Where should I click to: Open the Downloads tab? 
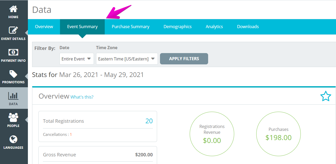pyautogui.click(x=248, y=27)
